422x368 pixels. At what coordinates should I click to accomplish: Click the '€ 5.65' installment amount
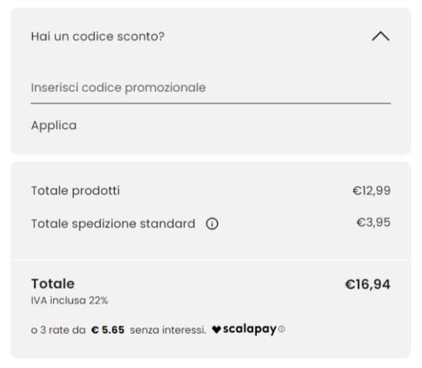[107, 330]
